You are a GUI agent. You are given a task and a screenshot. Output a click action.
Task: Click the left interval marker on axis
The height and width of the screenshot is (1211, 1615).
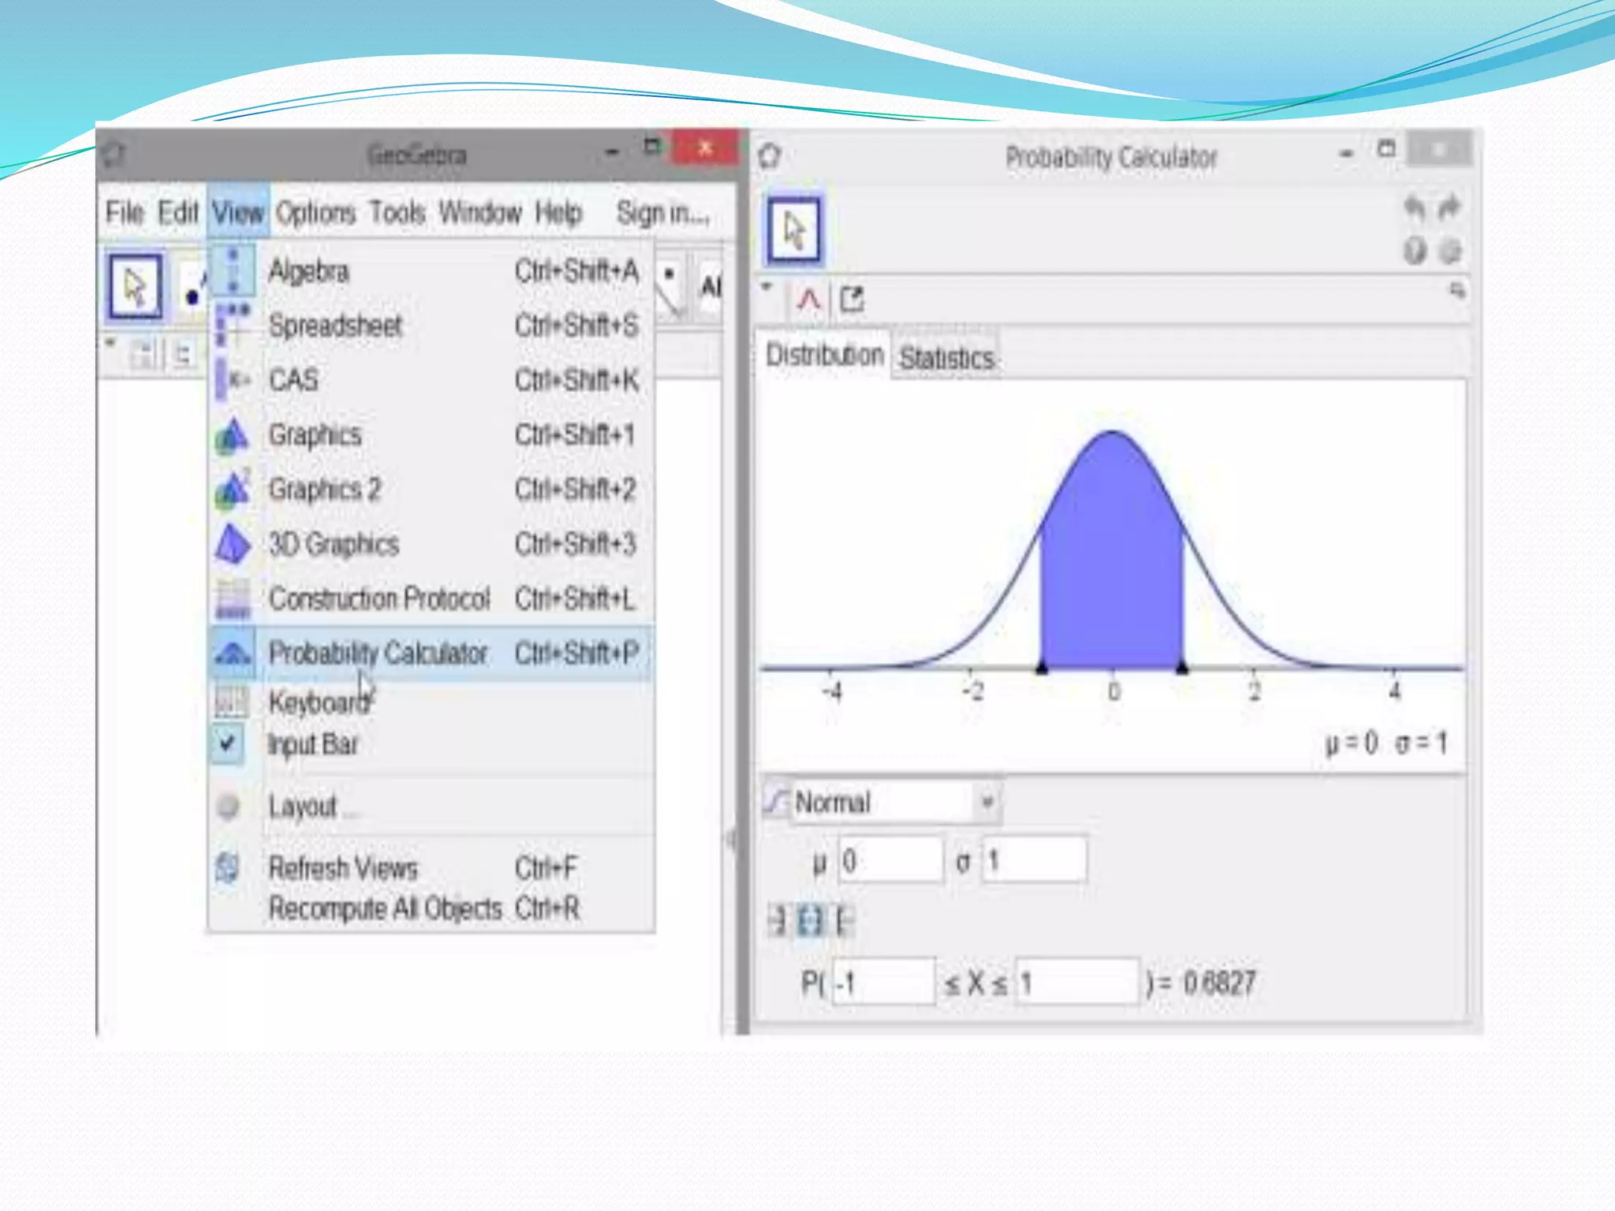tap(1041, 668)
